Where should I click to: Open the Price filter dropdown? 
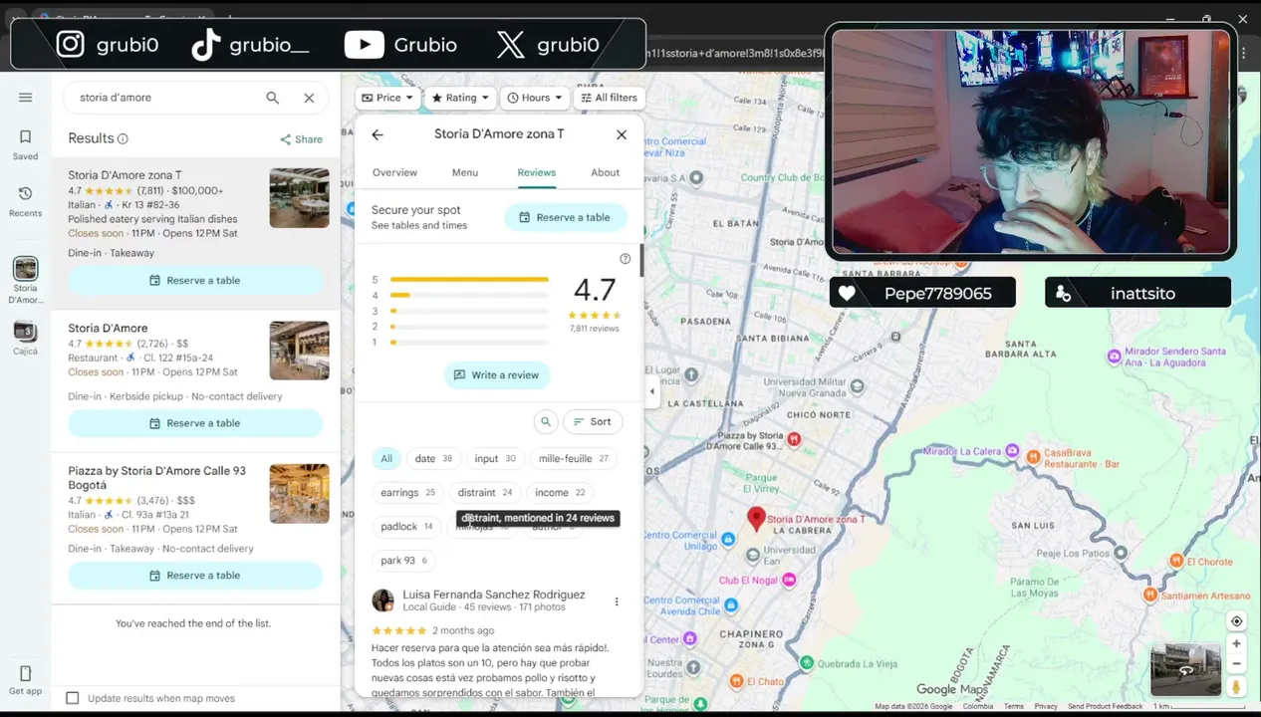387,98
